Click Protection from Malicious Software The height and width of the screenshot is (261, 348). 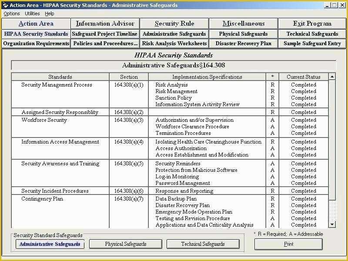196,170
